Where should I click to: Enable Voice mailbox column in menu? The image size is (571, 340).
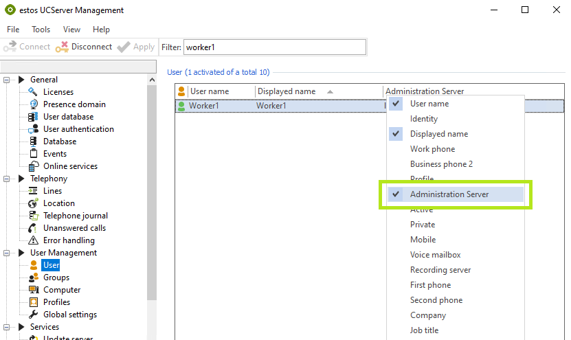pos(435,255)
